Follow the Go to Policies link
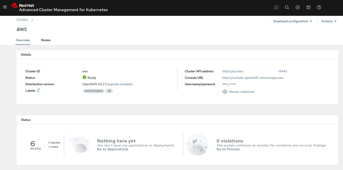The width and height of the screenshot is (343, 170). 228,149
